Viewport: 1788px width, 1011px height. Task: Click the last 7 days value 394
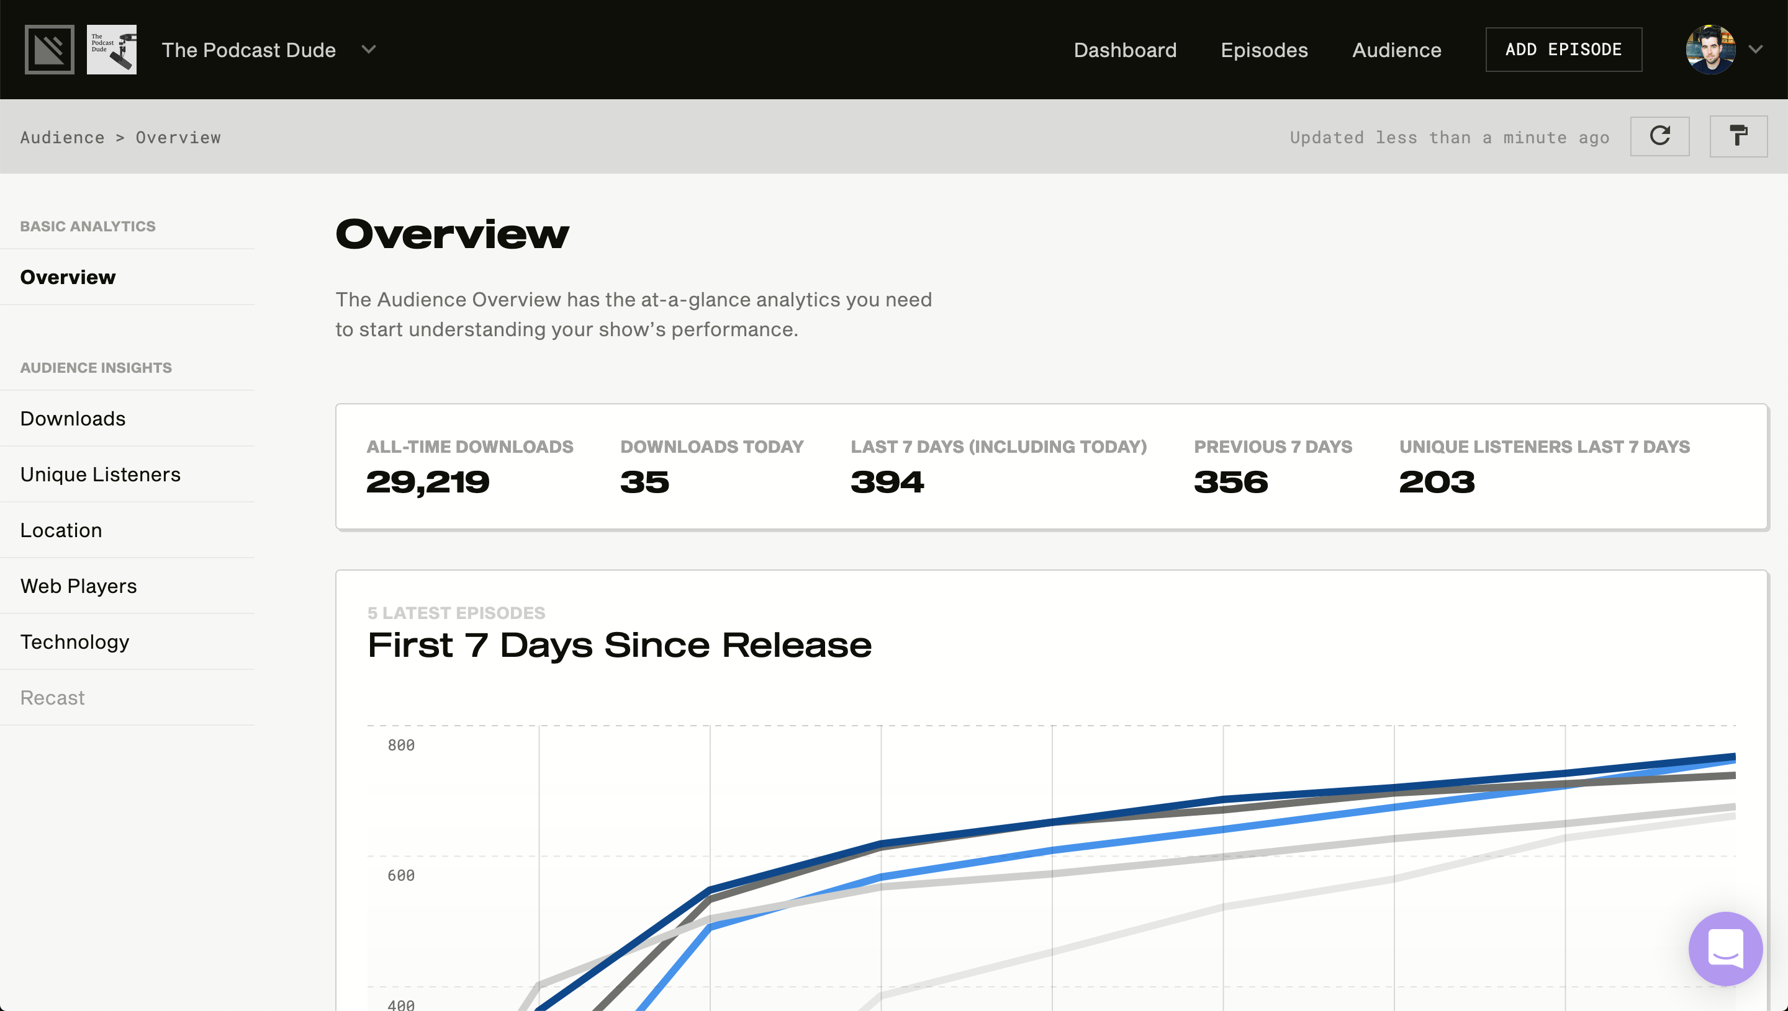coord(887,482)
